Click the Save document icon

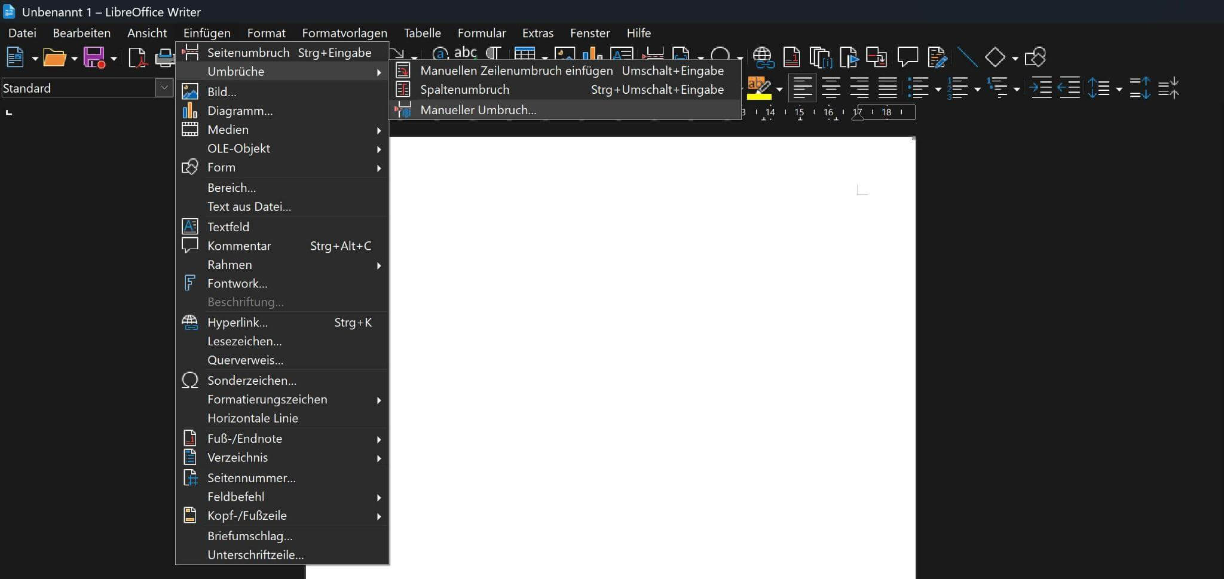pyautogui.click(x=93, y=58)
